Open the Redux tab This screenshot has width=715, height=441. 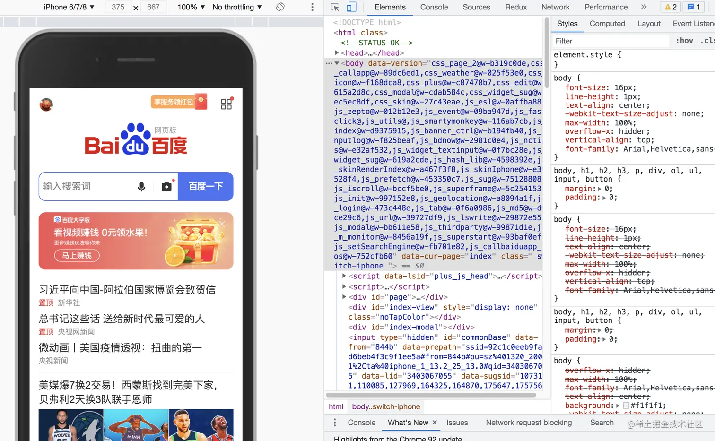coord(516,7)
